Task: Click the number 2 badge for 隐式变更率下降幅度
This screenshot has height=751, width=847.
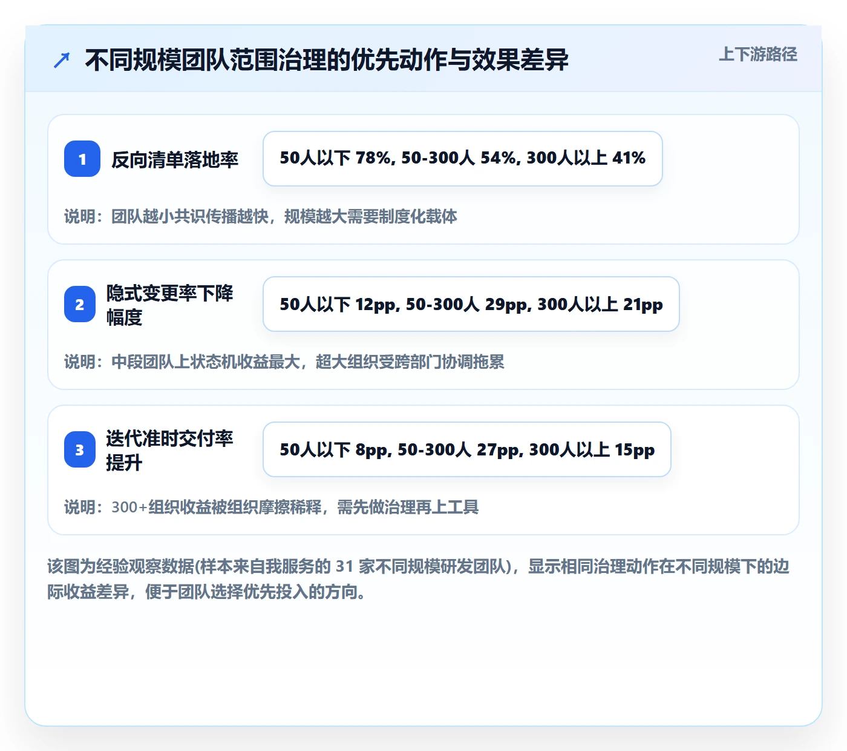Action: (80, 304)
